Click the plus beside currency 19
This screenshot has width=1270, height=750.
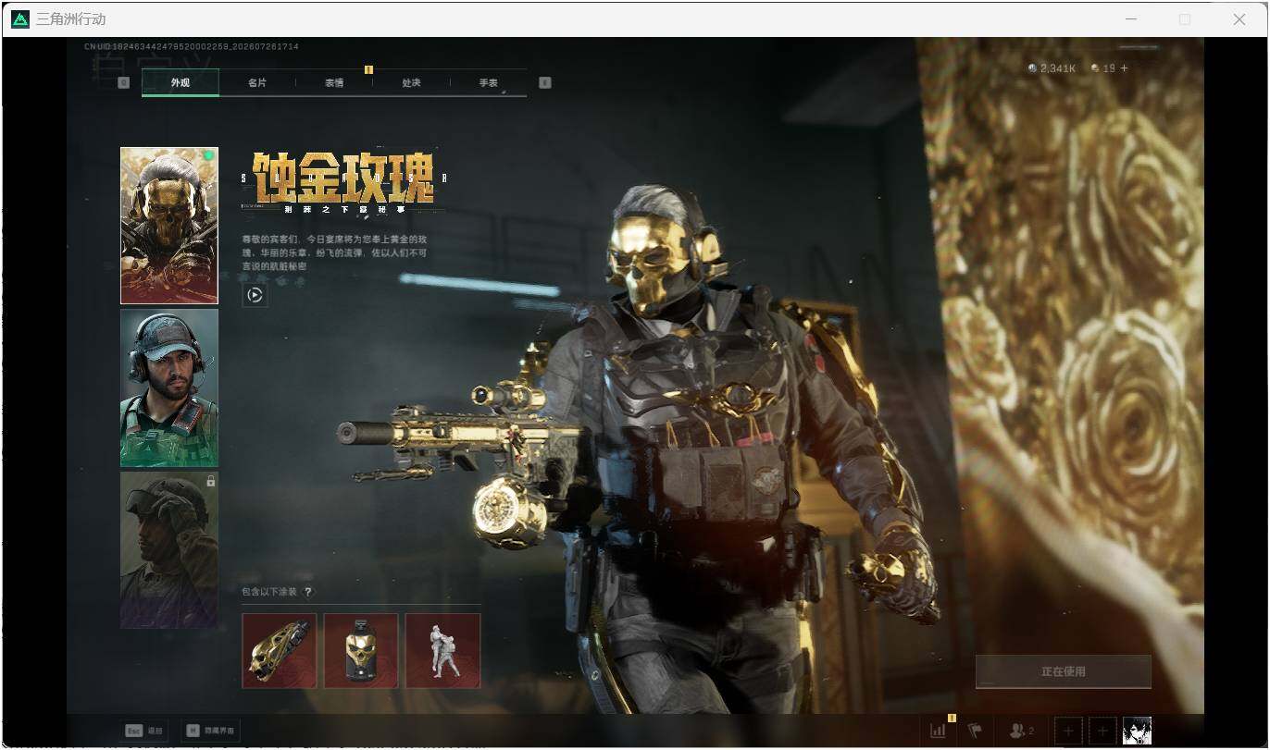click(x=1125, y=68)
